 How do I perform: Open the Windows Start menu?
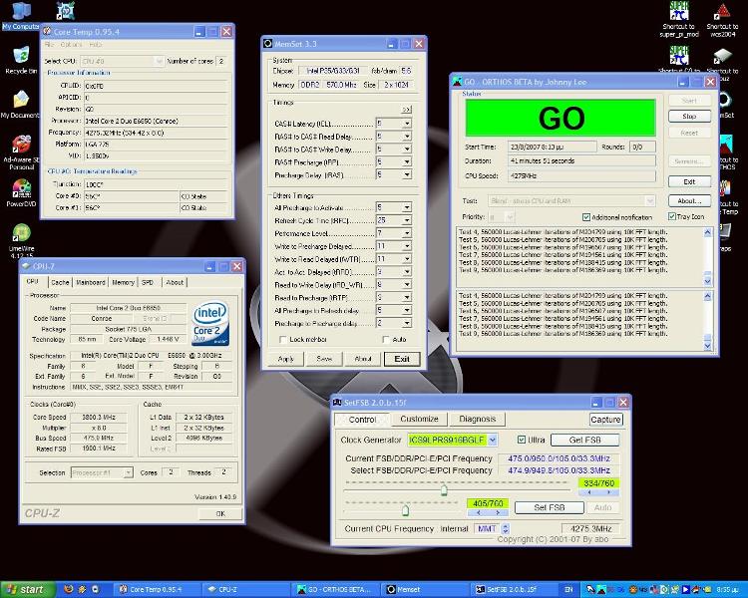[26, 589]
